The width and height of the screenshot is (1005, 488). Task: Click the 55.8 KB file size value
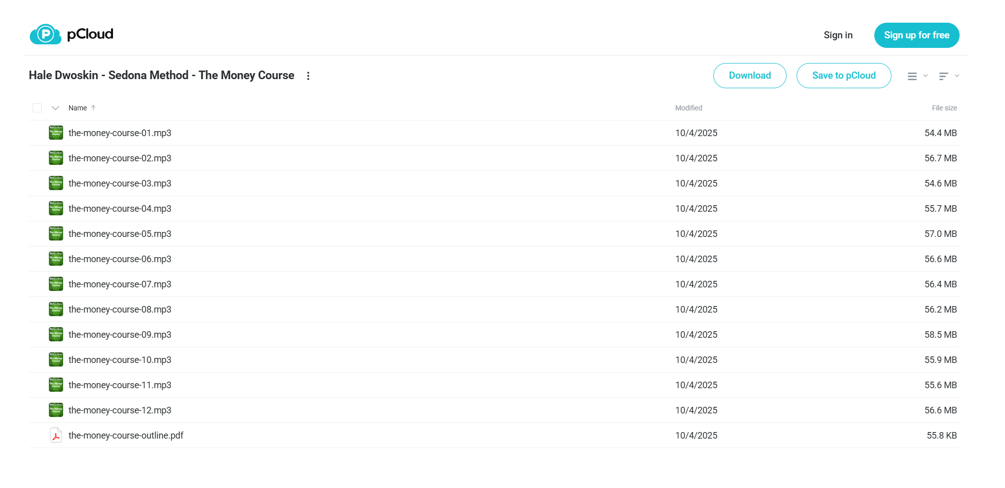[x=941, y=436]
